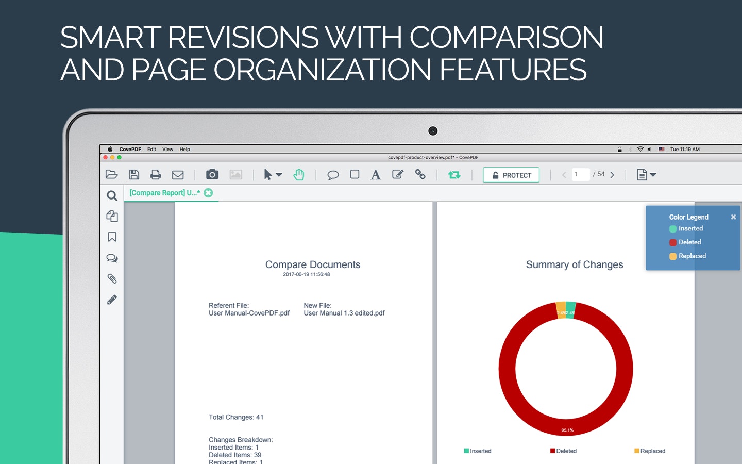This screenshot has height=464, width=742.
Task: Open page layout document icon
Action: (x=642, y=175)
